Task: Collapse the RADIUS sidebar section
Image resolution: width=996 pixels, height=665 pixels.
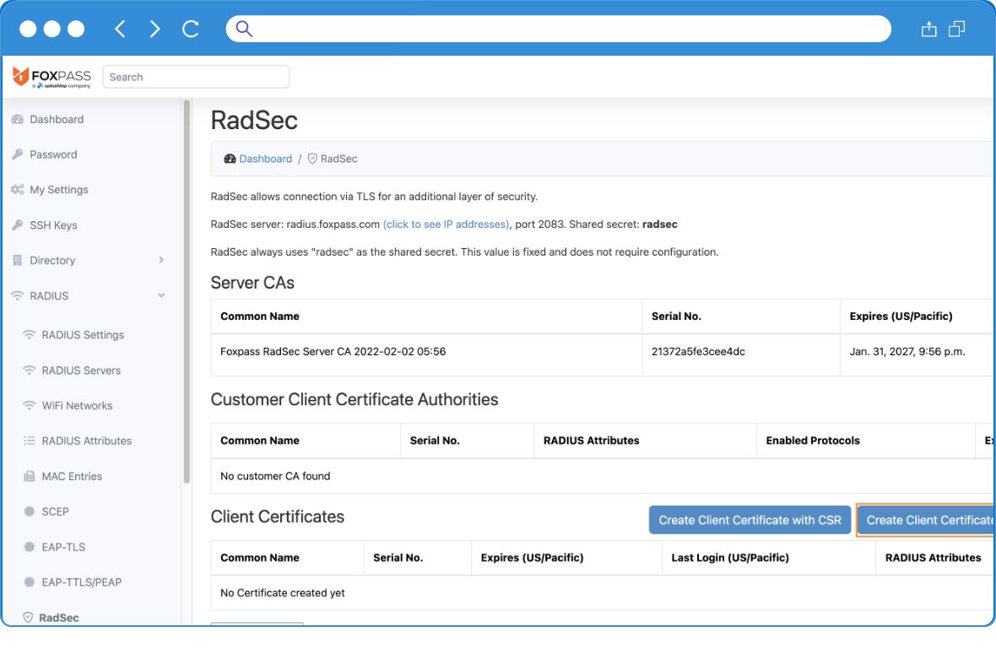Action: point(160,295)
